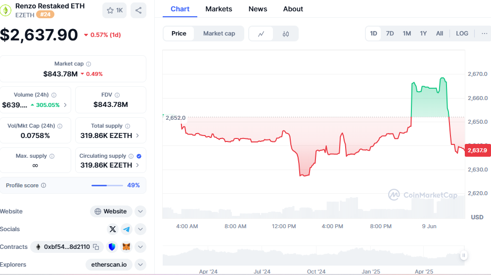
Task: Select the Market cap toggle
Action: 219,34
